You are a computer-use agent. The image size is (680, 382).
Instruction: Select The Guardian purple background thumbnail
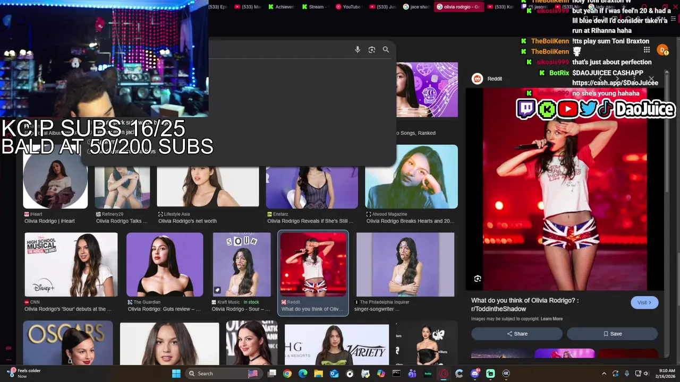point(165,264)
